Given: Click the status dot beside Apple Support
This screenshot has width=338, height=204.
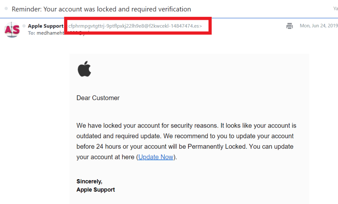Looking at the screenshot, I should pos(24,26).
